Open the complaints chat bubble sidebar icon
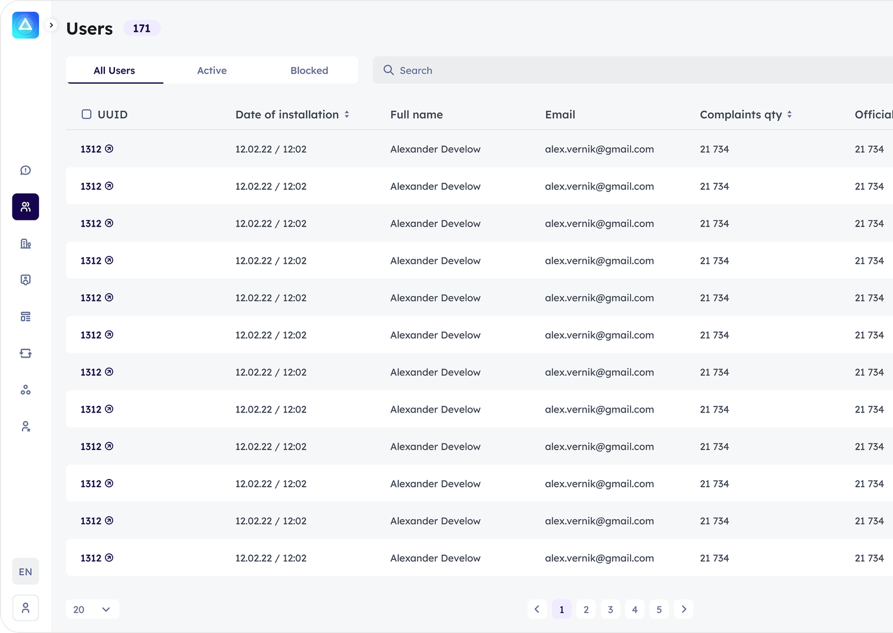 pos(25,170)
